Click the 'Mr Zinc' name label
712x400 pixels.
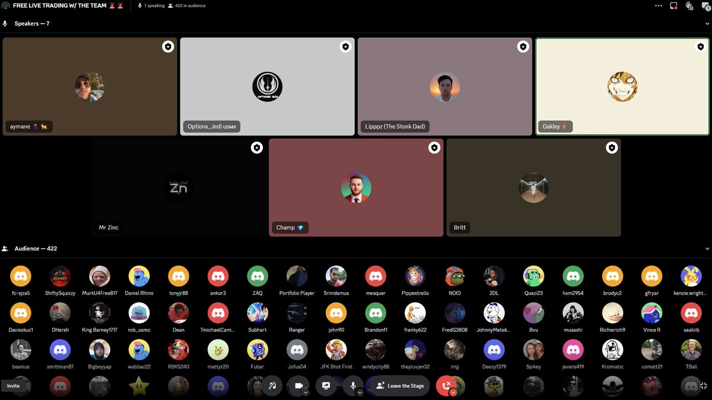pos(109,228)
